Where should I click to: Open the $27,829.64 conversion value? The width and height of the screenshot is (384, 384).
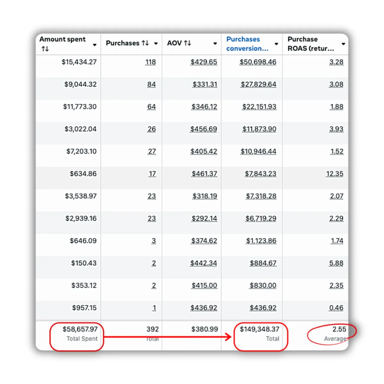(x=259, y=84)
